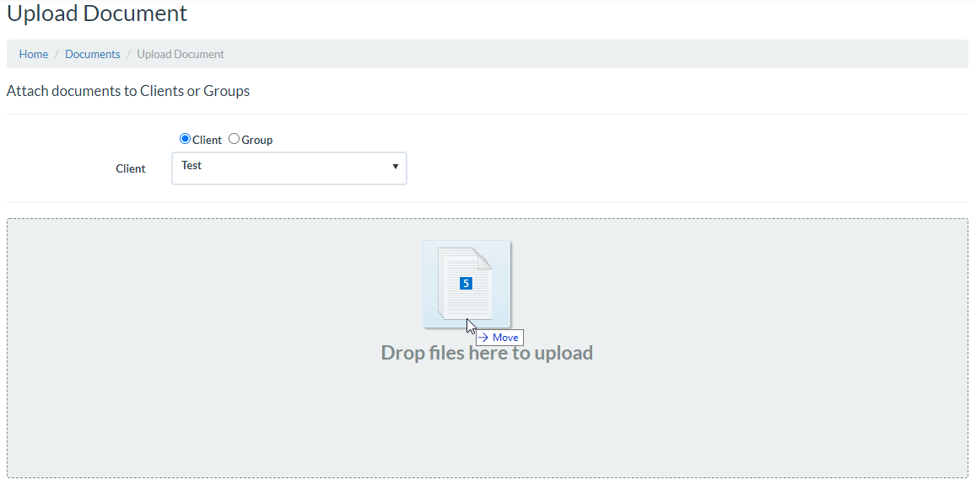This screenshot has height=485, width=976.
Task: Click the Drop files here to upload text
Action: [487, 353]
